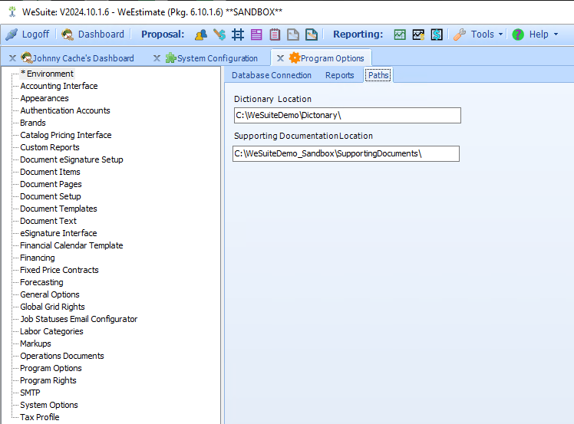This screenshot has width=574, height=424.
Task: Close the Program Options tab
Action: click(x=280, y=58)
